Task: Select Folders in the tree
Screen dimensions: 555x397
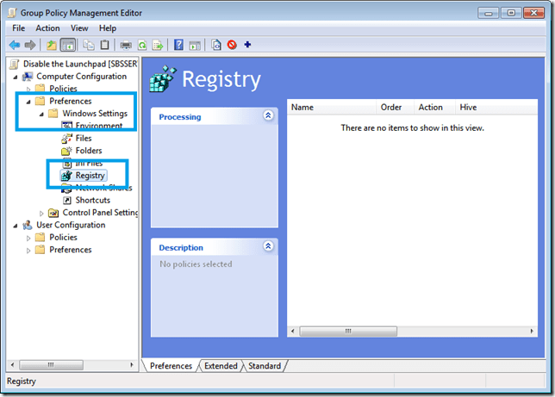Action: coord(88,151)
